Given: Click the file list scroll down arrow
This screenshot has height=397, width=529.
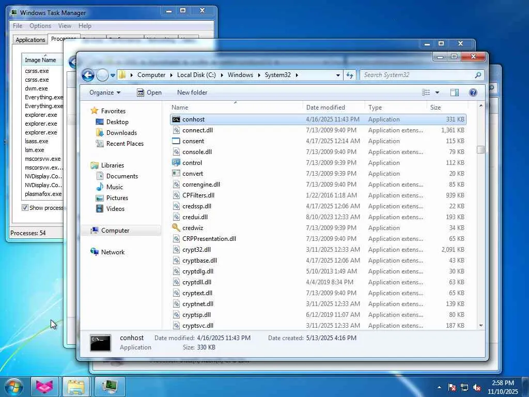Looking at the screenshot, I should pyautogui.click(x=481, y=326).
